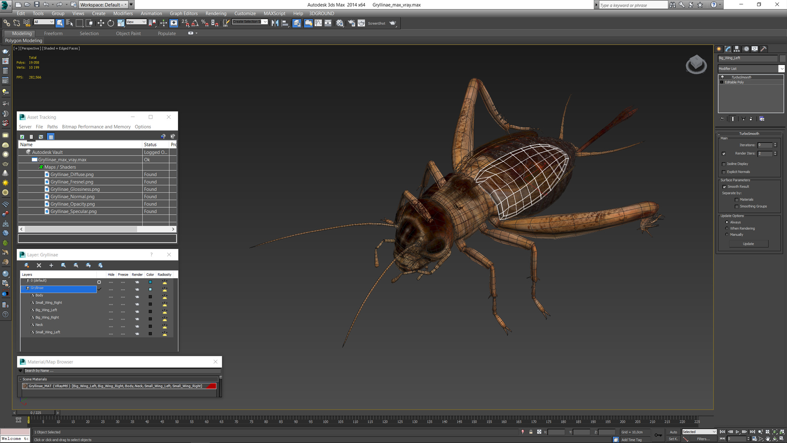The image size is (787, 443).
Task: Click the Filters button near keys
Action: pos(703,439)
